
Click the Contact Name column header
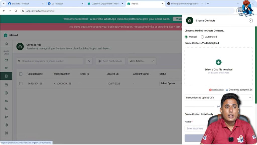tap(35, 74)
